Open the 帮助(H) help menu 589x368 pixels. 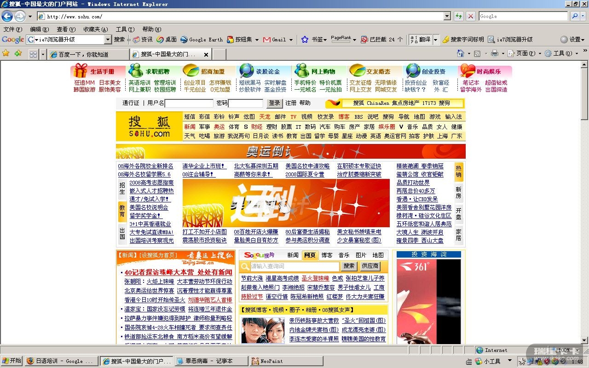[151, 29]
